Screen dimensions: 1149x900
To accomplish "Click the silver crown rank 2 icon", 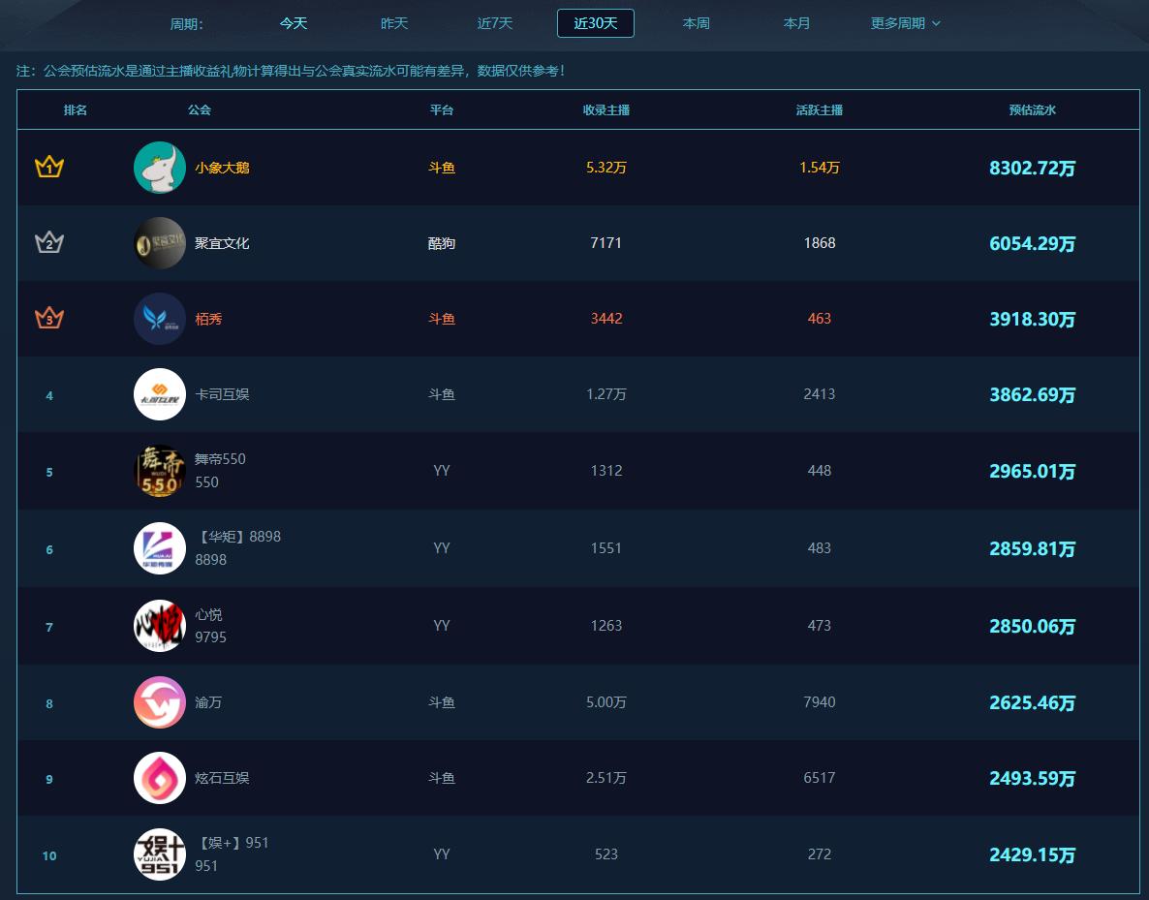I will tap(49, 242).
